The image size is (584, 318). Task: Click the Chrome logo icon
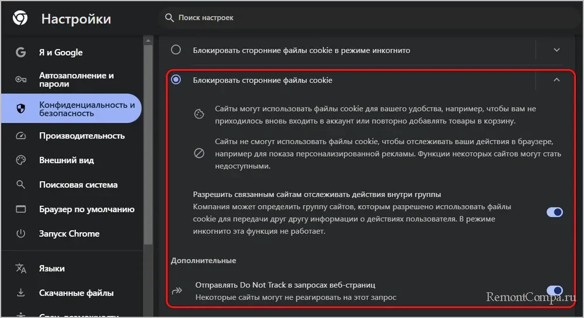point(20,19)
